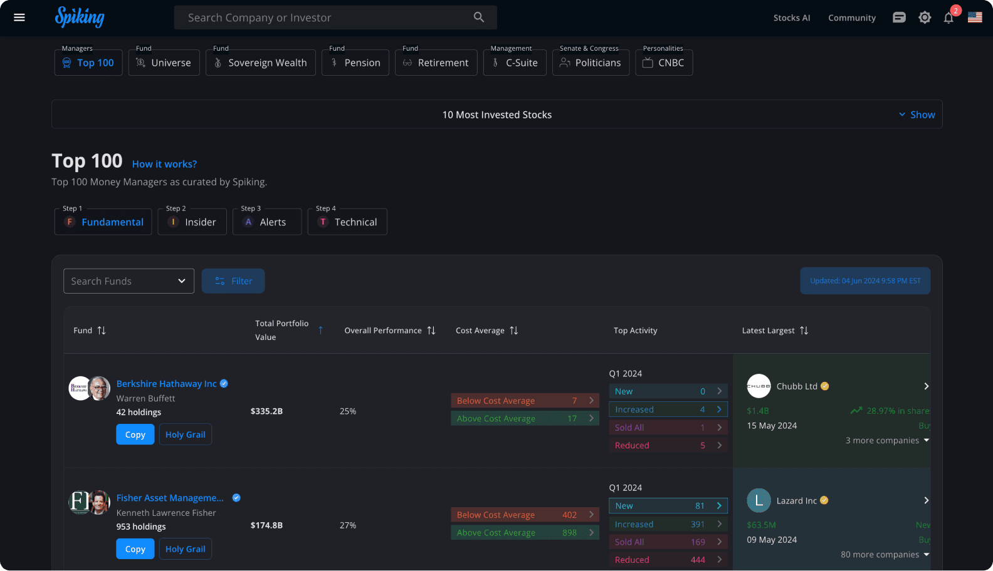993x571 pixels.
Task: Select the C-Suite management tab
Action: click(515, 63)
